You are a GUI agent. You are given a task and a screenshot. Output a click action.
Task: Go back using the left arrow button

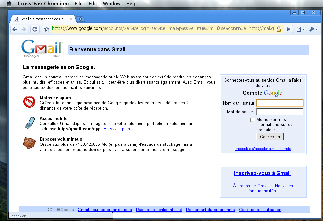tap(15, 29)
